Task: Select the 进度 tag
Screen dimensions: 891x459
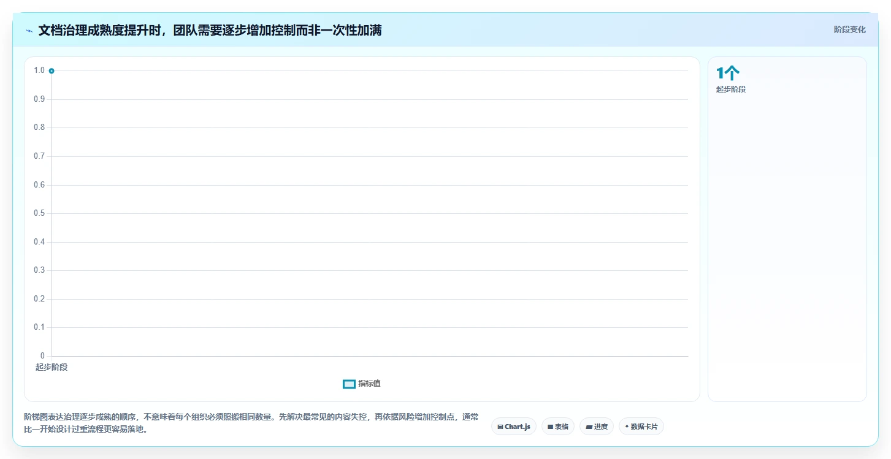Action: 597,427
